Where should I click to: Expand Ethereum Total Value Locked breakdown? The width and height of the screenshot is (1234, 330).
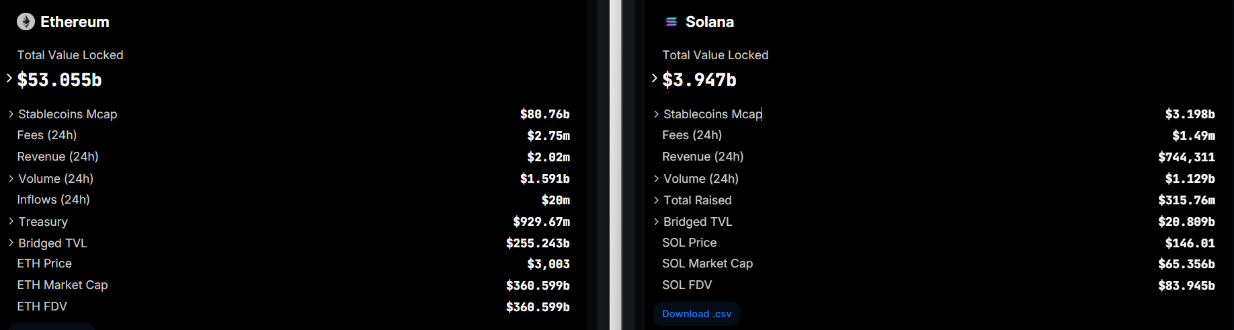[9, 79]
